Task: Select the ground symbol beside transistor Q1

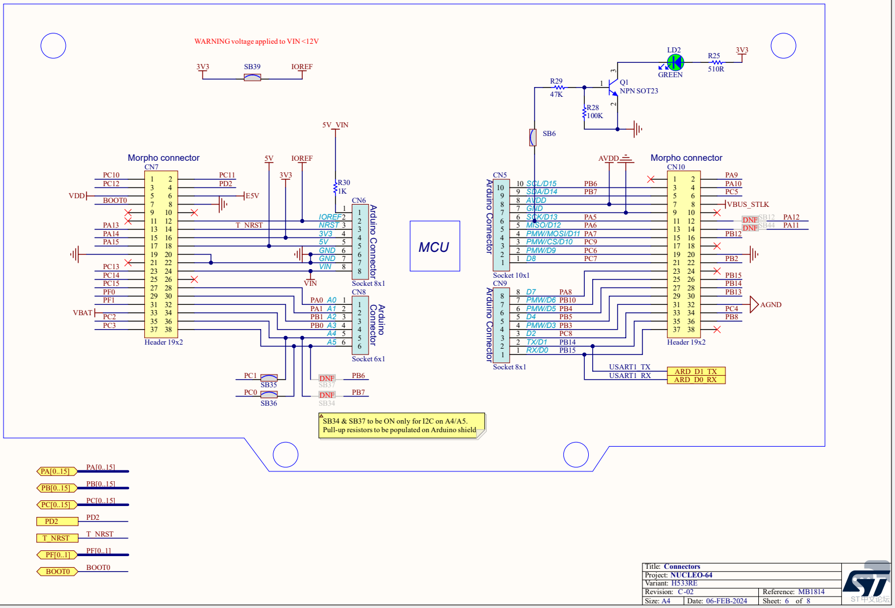Action: pyautogui.click(x=637, y=129)
